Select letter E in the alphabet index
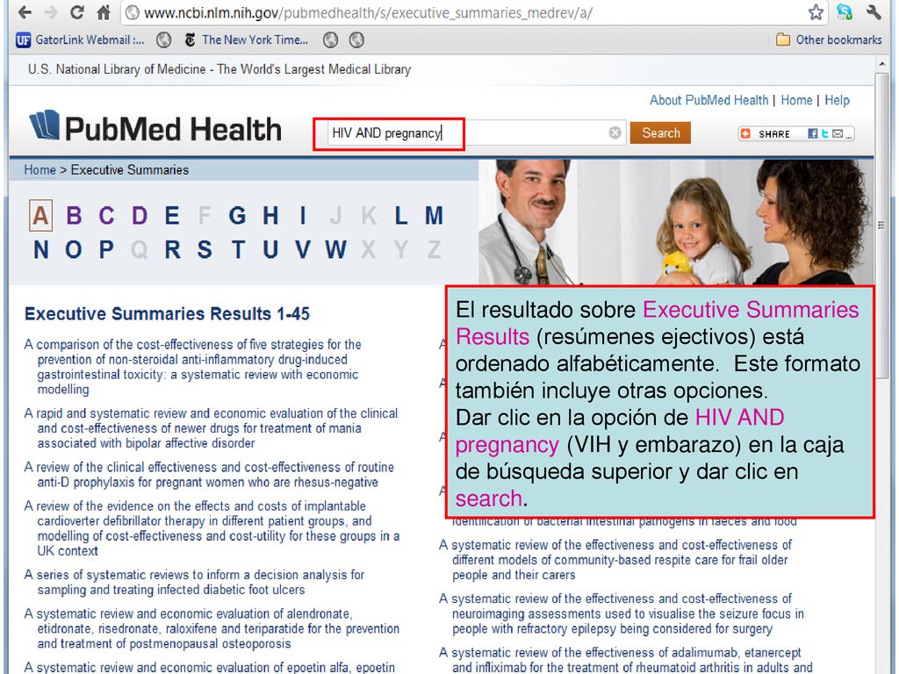 (172, 216)
